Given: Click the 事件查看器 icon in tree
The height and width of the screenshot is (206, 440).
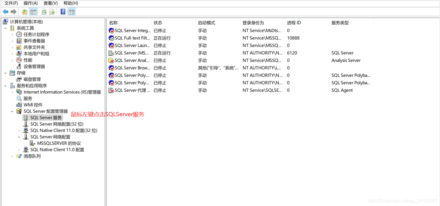Looking at the screenshot, I should (19, 41).
